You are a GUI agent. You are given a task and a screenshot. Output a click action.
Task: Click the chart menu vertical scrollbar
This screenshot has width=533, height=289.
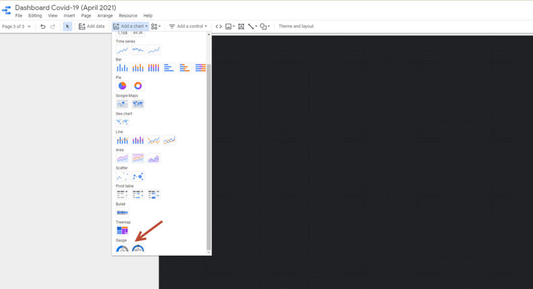pos(209,156)
